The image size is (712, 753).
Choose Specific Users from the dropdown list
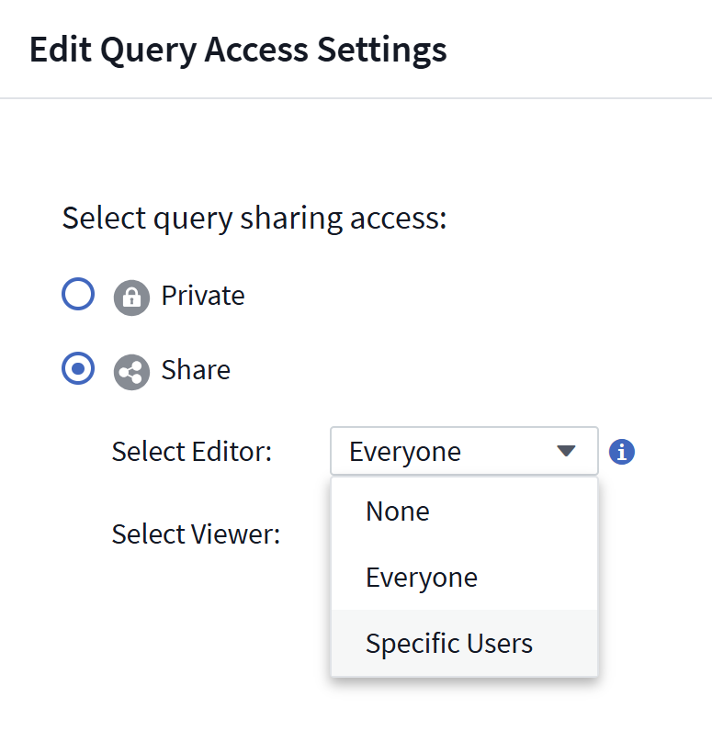(448, 644)
